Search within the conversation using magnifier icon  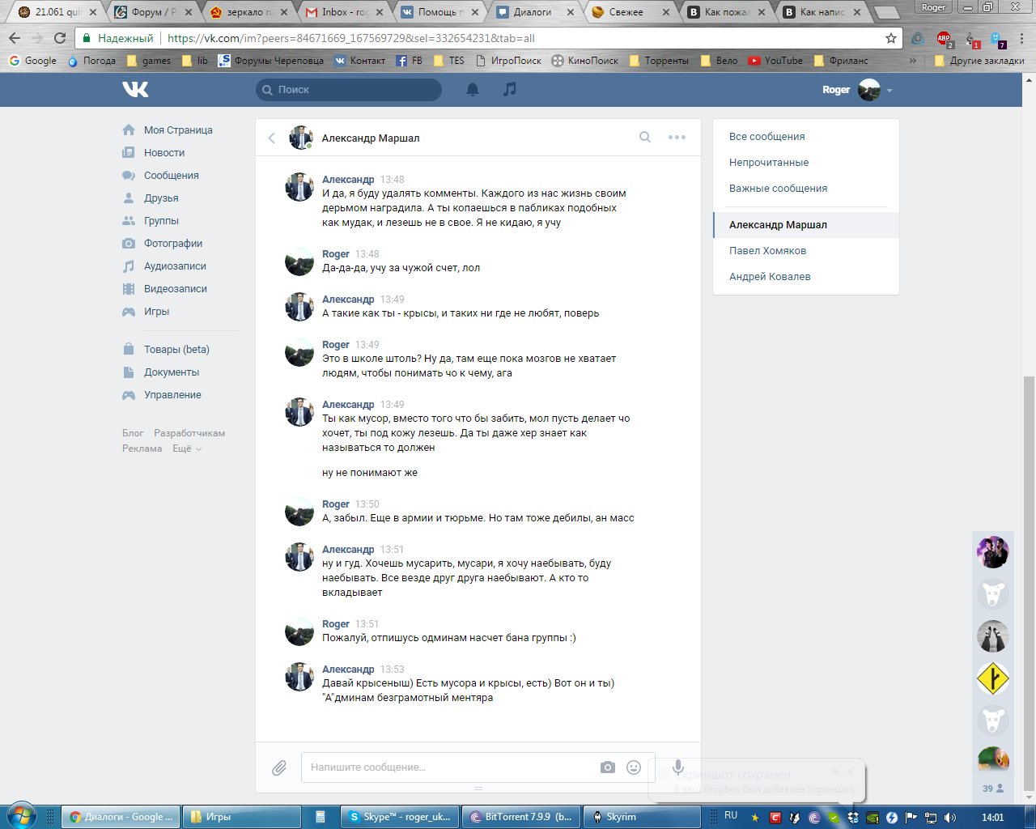[645, 138]
